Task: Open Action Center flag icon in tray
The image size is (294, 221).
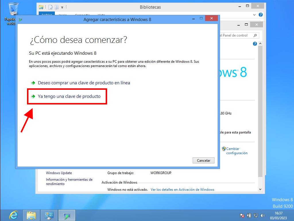Action: 242,216
